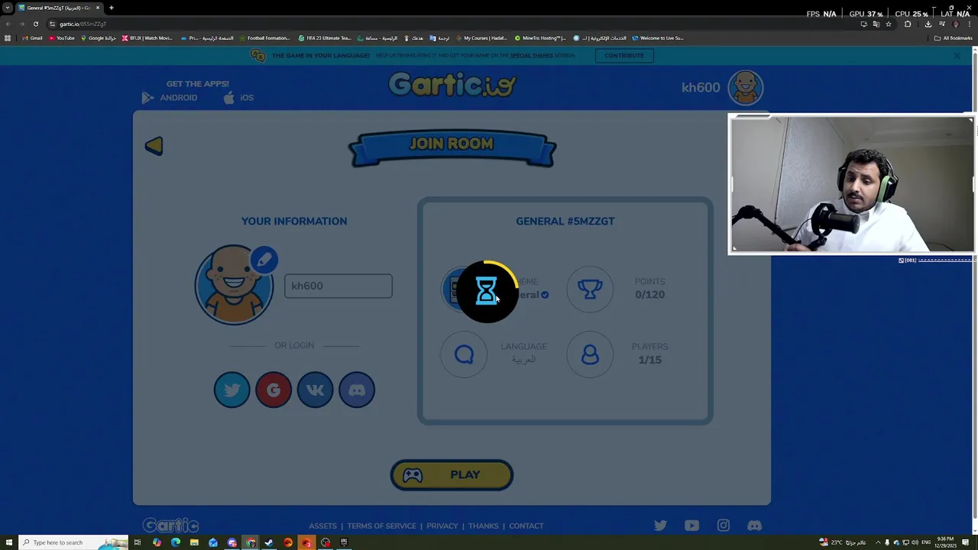
Task: Click the kh600 profile avatar in header
Action: point(745,87)
